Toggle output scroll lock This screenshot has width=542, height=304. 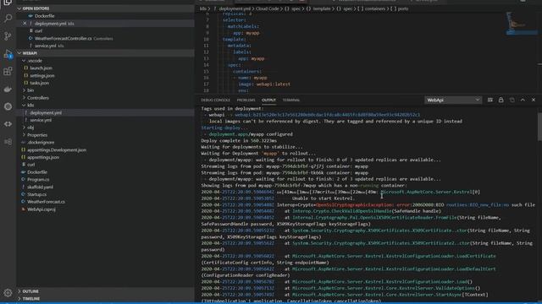501,100
